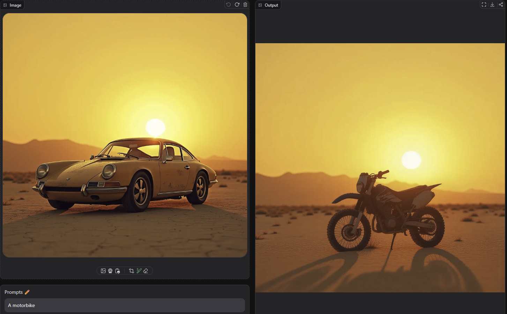Click the Image panel label
Viewport: 507px width, 314px height.
(x=15, y=5)
